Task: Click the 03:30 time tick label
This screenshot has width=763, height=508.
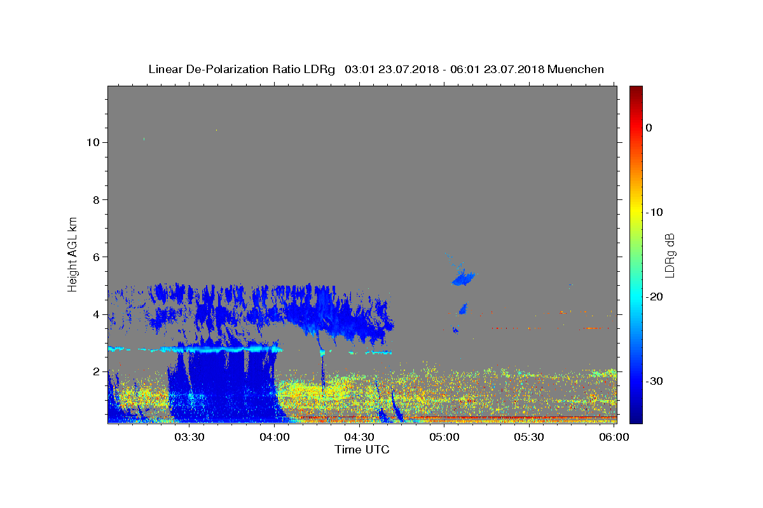Action: pos(189,437)
